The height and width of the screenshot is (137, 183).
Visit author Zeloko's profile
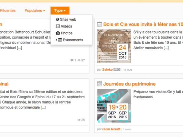pyautogui.click(x=108, y=69)
